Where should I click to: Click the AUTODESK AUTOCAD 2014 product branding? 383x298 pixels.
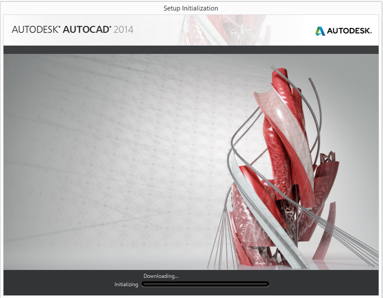[x=72, y=30]
